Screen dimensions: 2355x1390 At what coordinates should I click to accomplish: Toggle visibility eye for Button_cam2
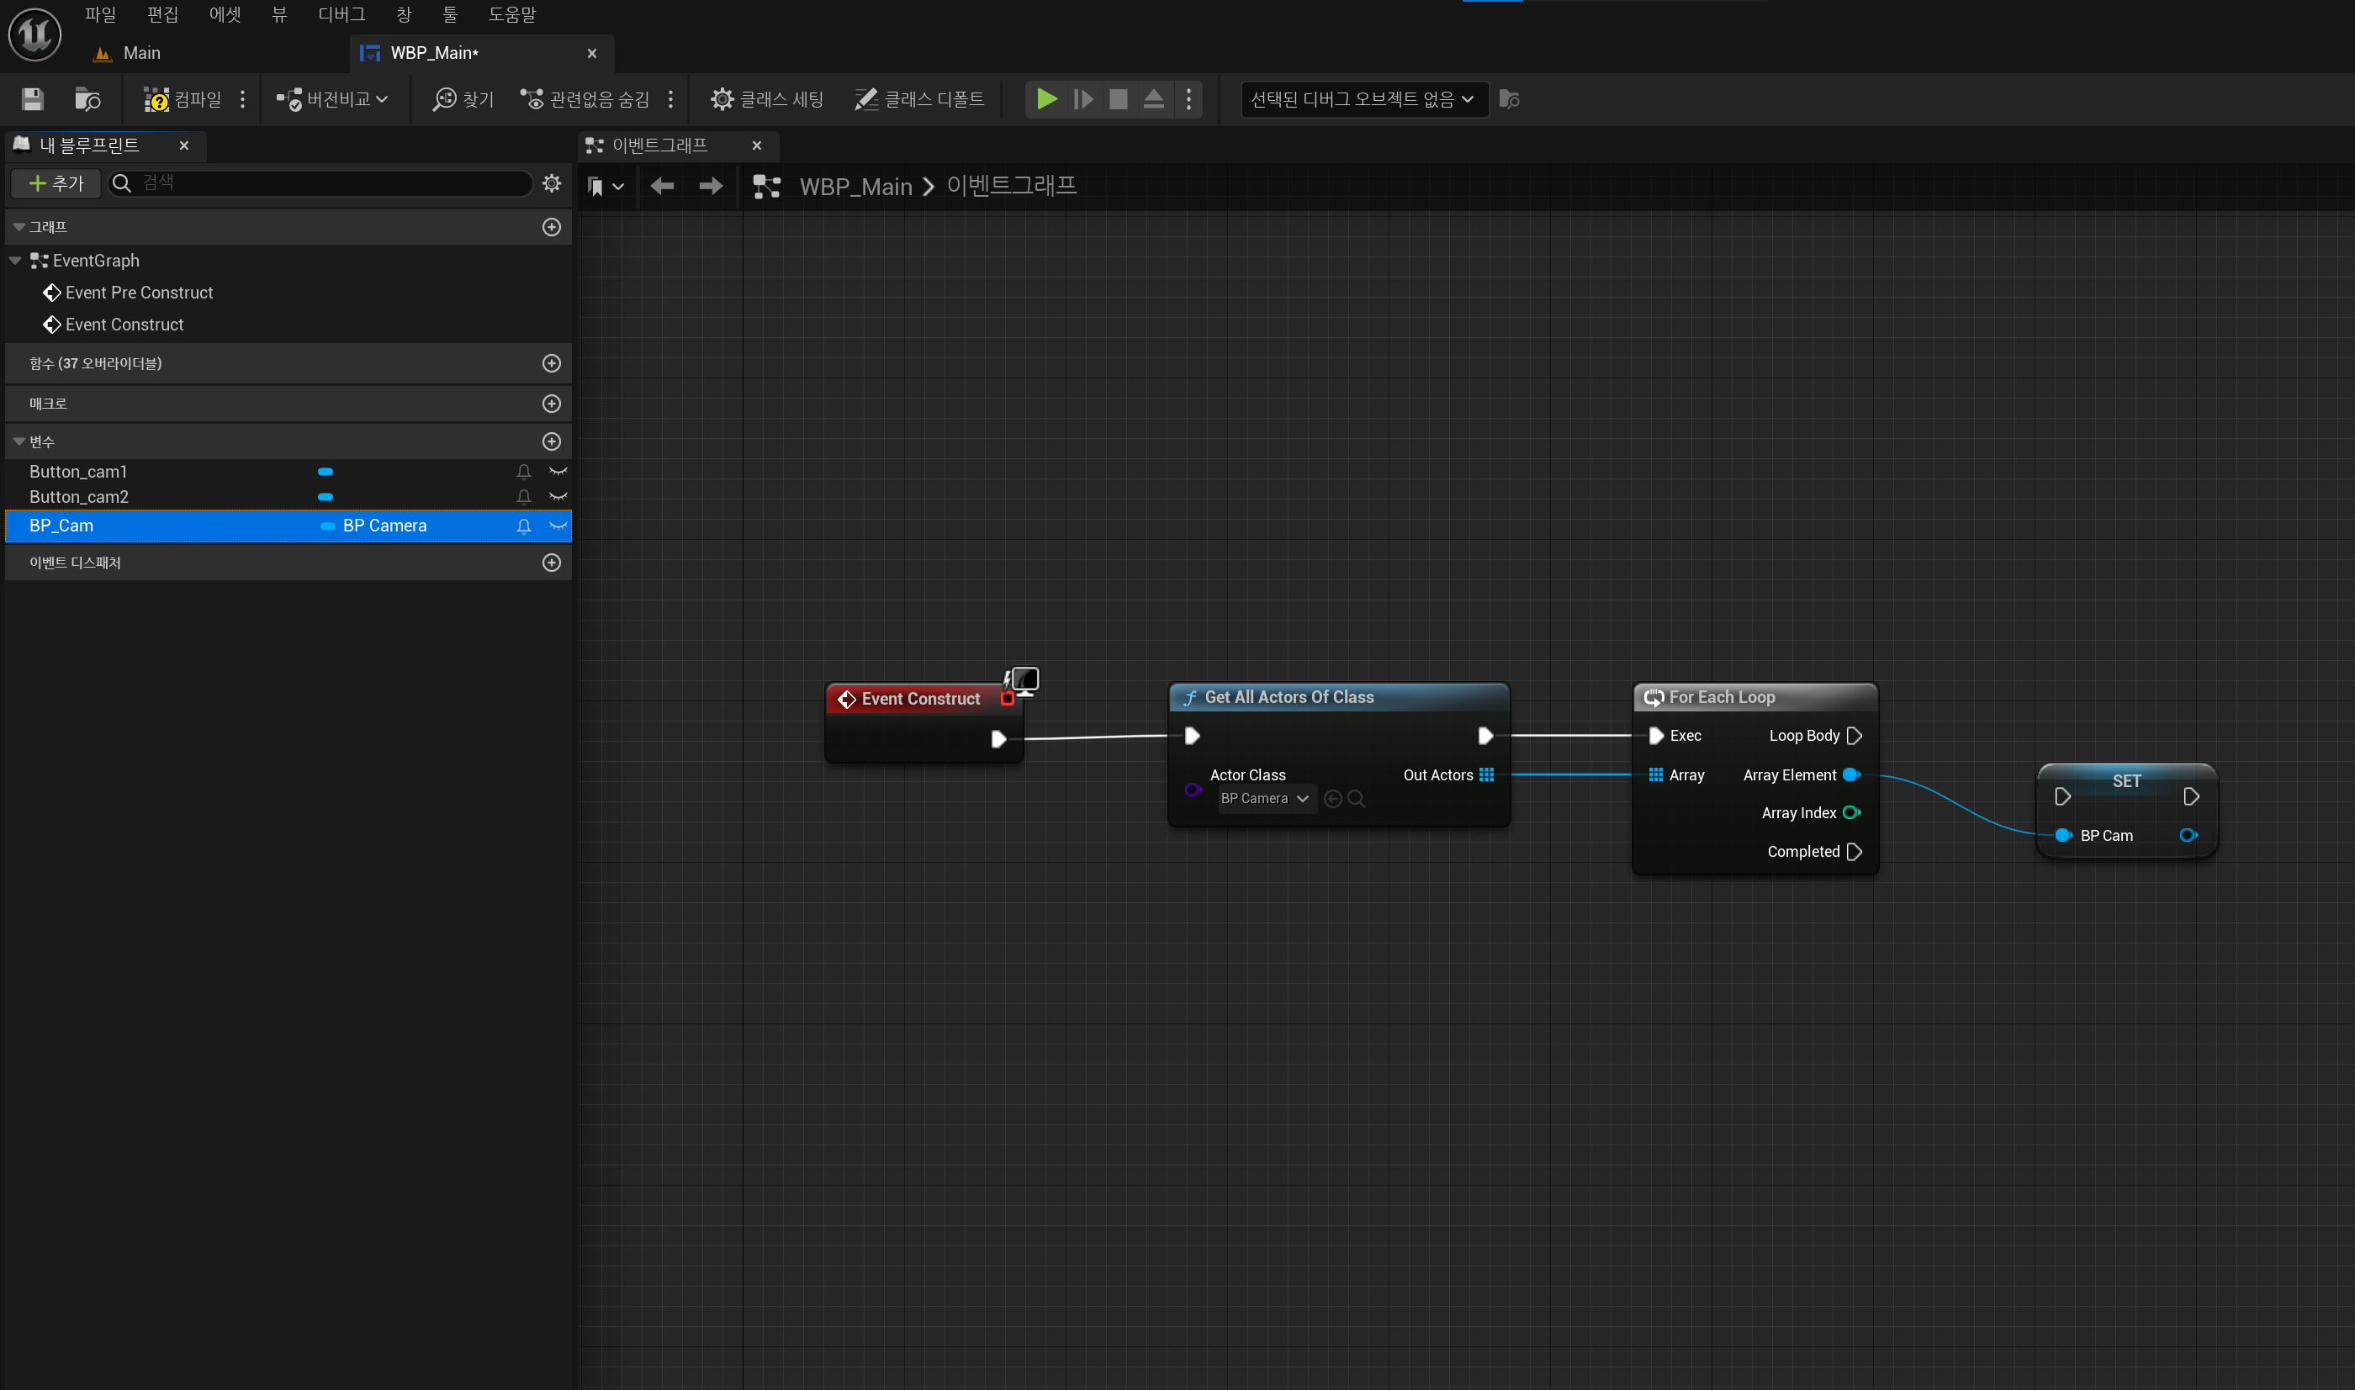[x=558, y=496]
